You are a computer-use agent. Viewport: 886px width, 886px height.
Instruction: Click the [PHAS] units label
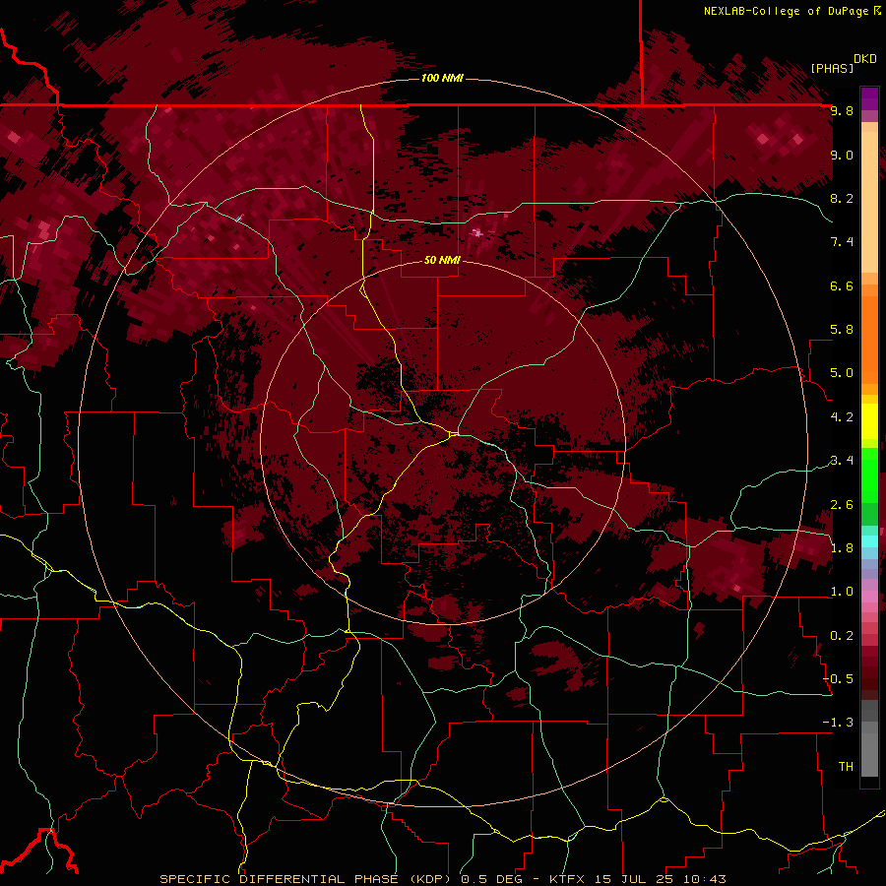tap(832, 68)
